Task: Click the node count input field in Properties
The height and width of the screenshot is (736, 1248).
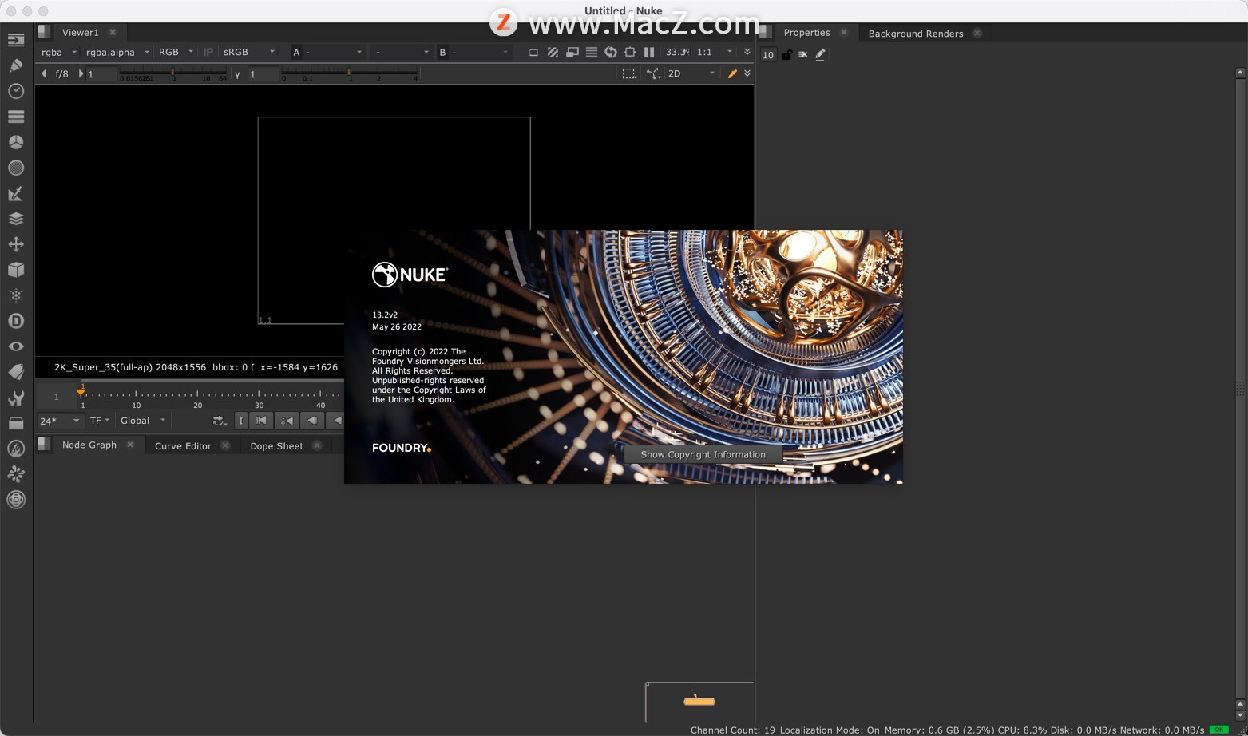Action: point(767,54)
